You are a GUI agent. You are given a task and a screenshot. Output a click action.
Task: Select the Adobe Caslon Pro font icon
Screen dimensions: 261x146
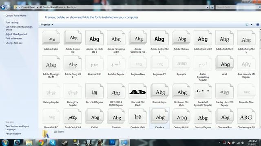pyautogui.click(x=73, y=38)
